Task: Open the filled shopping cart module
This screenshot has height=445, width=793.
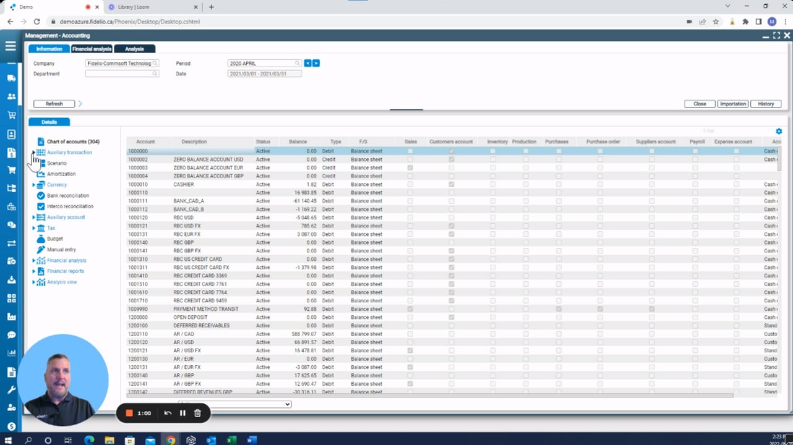Action: (11, 170)
